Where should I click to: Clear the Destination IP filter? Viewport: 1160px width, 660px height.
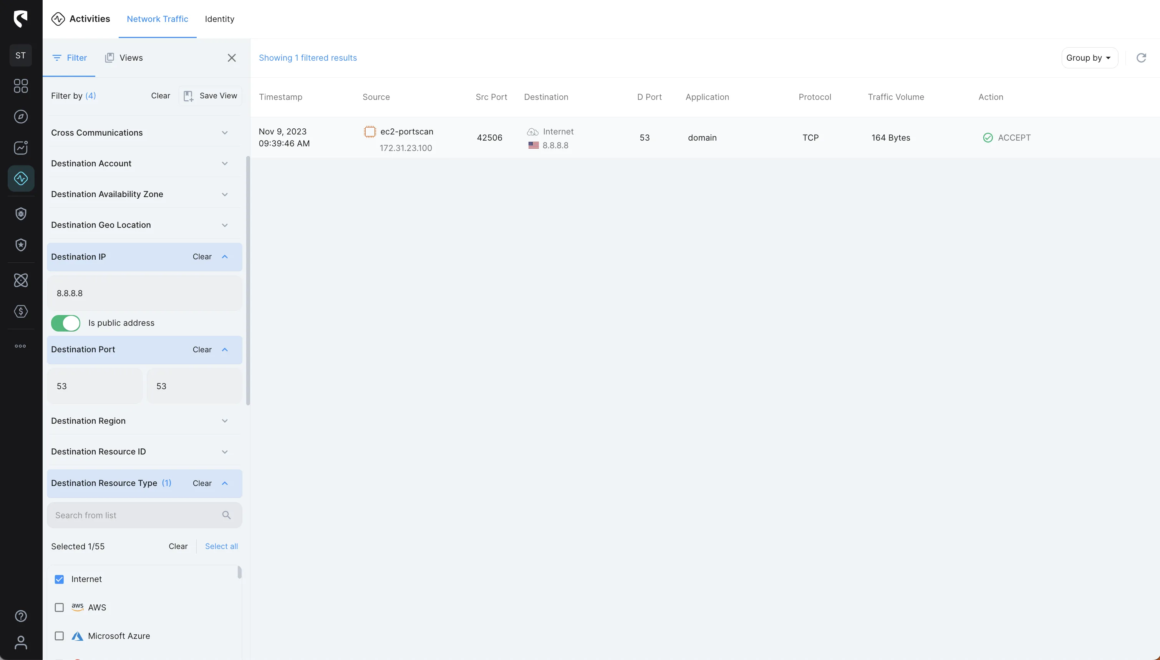[202, 257]
